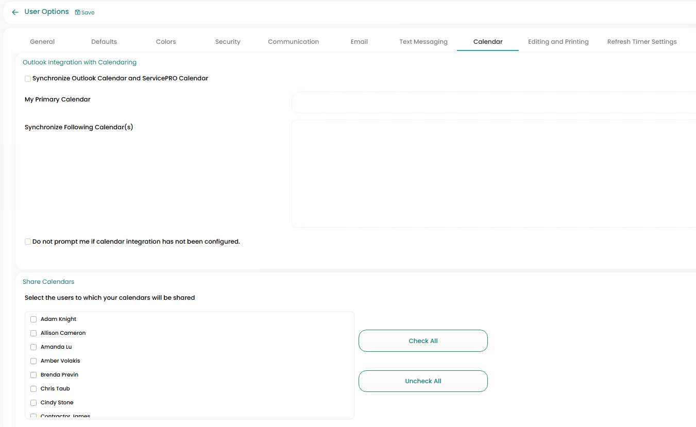Switch to Editing and Printing tab

click(x=558, y=42)
